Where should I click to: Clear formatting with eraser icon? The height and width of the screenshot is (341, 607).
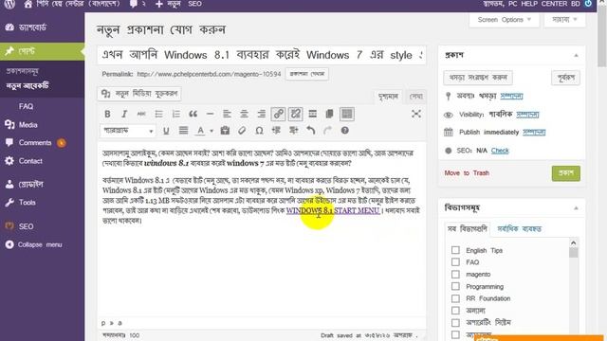[242, 131]
